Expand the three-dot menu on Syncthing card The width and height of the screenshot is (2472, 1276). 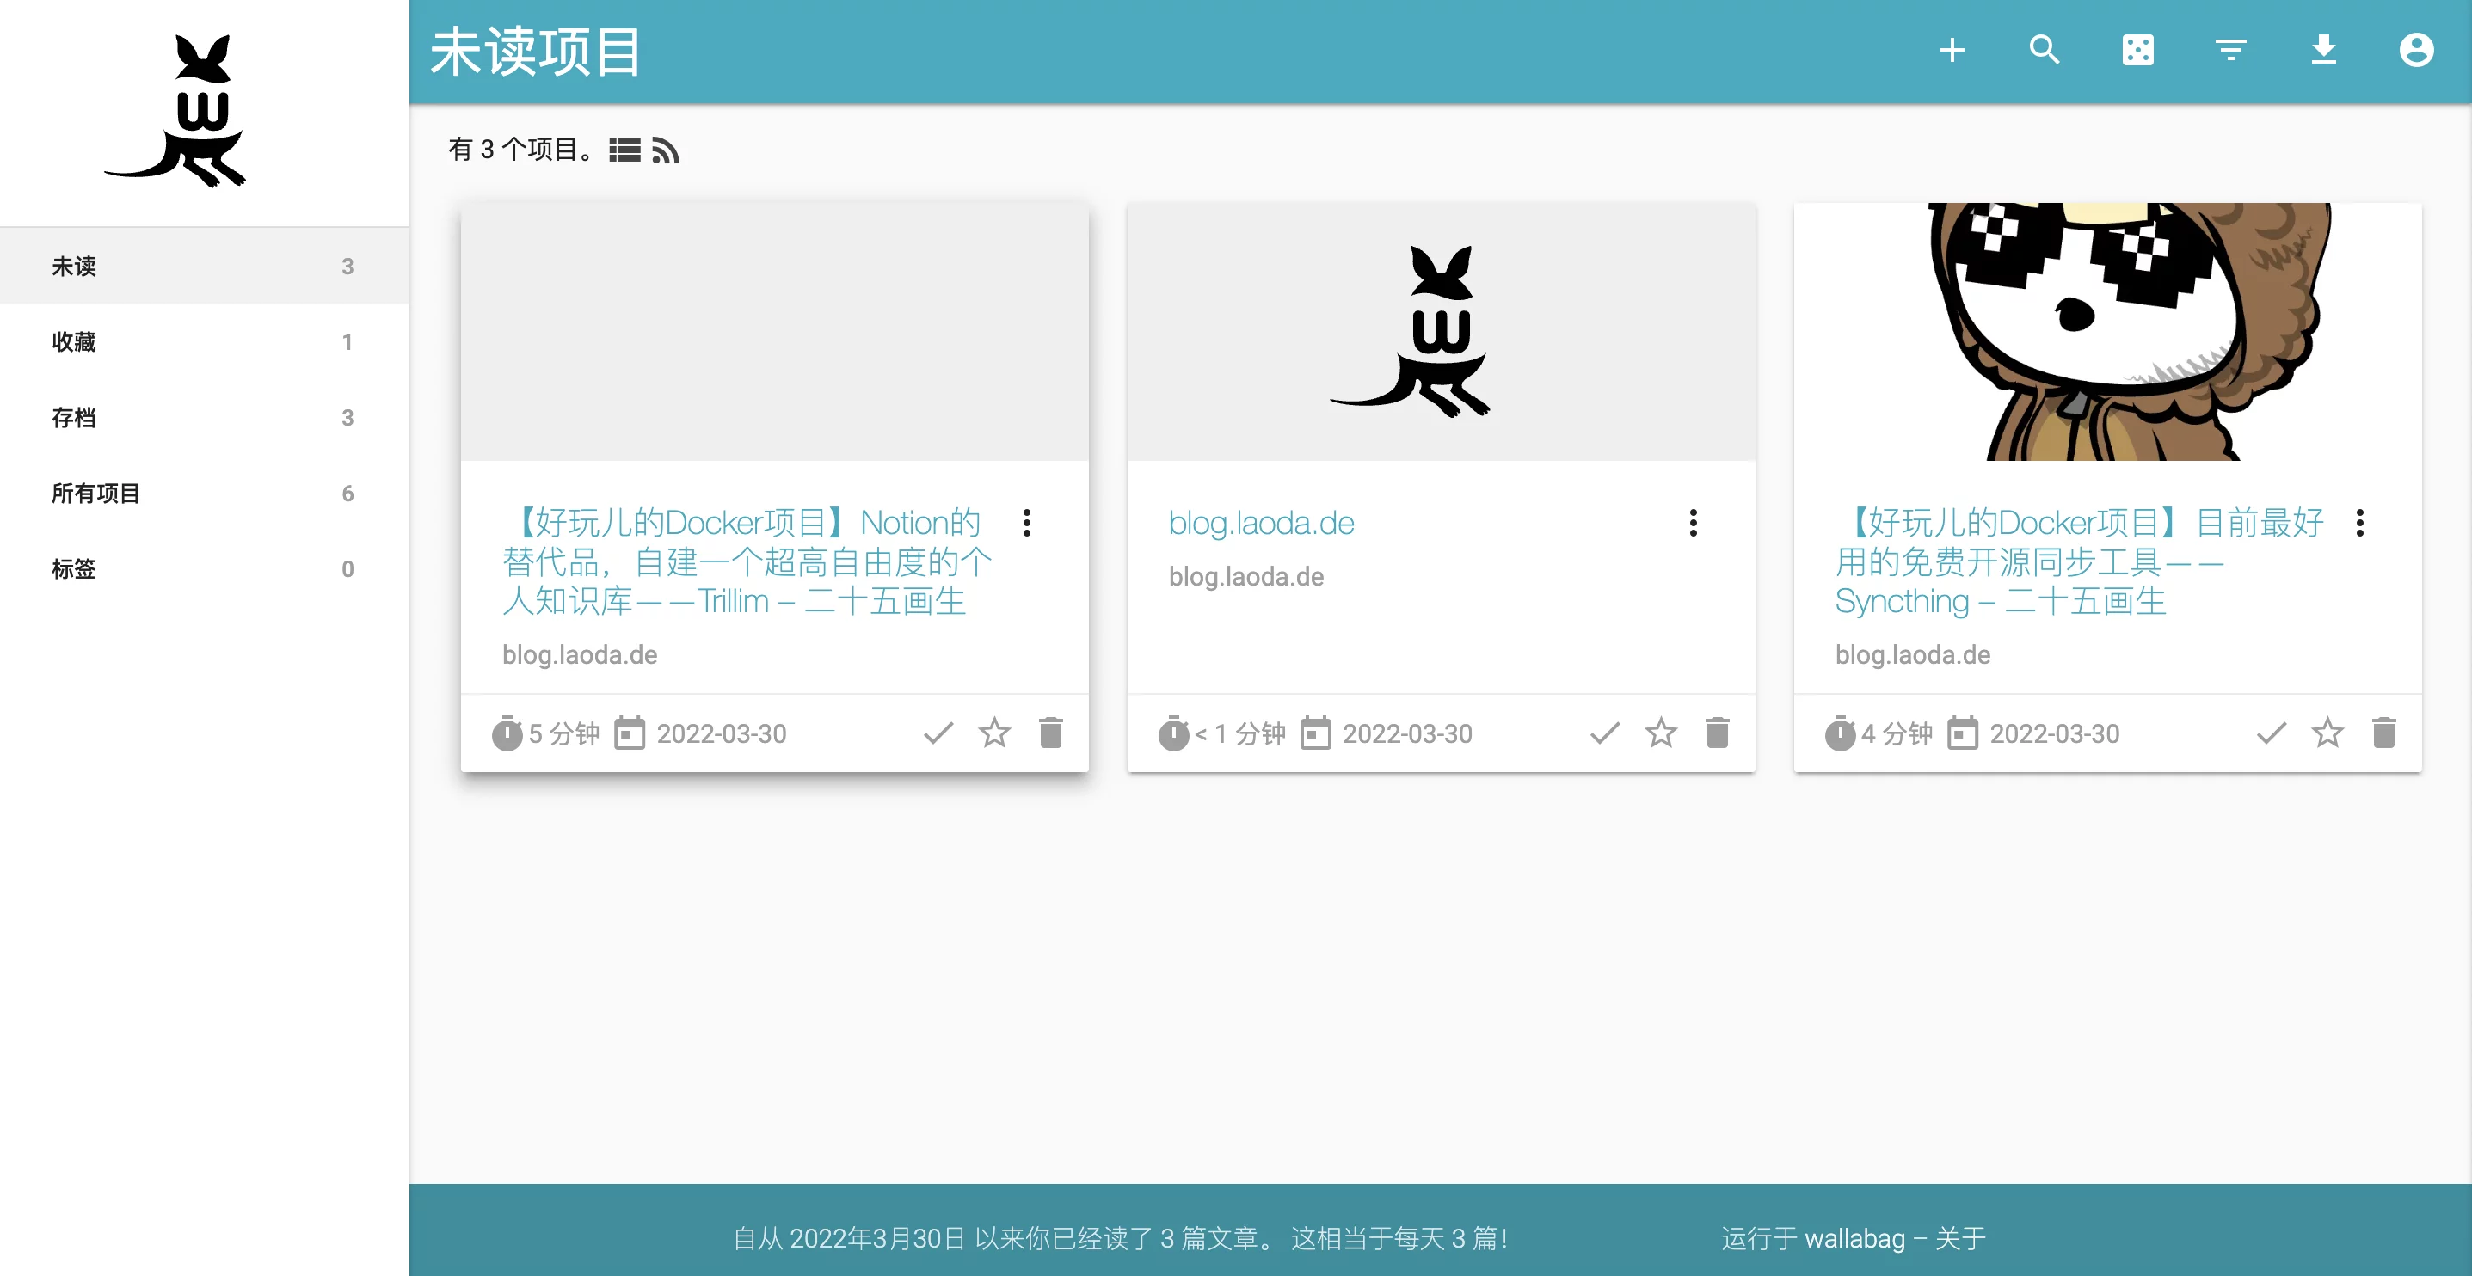click(2358, 523)
